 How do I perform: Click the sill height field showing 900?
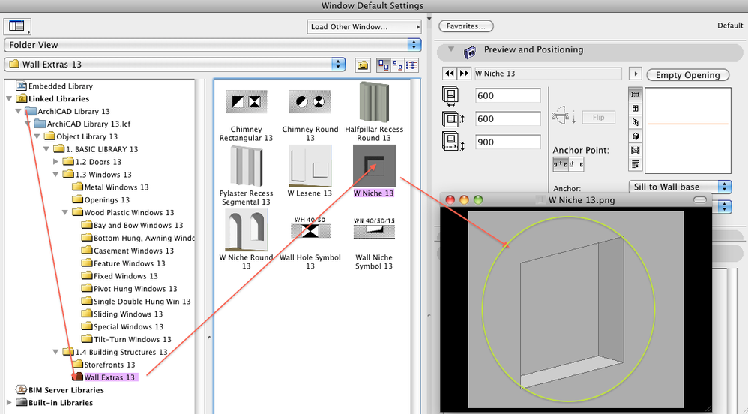[507, 142]
